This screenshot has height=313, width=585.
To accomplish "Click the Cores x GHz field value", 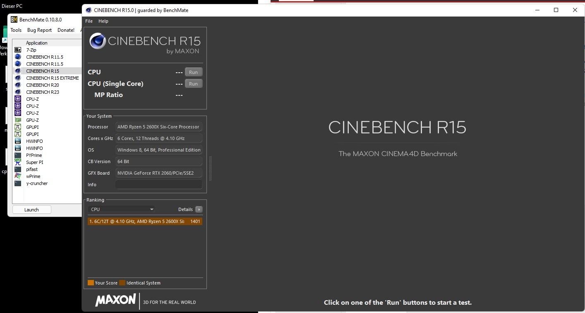I will pos(159,138).
